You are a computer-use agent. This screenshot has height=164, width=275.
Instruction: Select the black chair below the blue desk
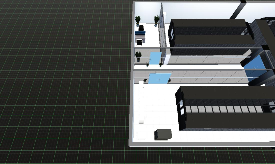coord(139,42)
